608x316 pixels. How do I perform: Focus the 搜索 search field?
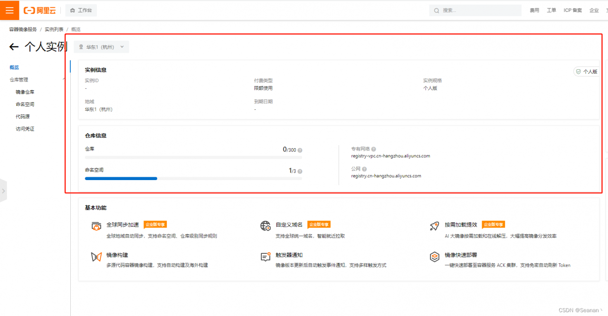pyautogui.click(x=475, y=10)
